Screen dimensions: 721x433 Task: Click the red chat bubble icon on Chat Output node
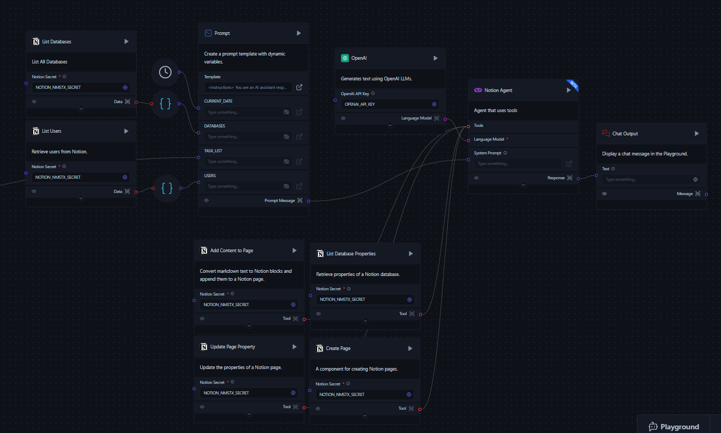[606, 133]
